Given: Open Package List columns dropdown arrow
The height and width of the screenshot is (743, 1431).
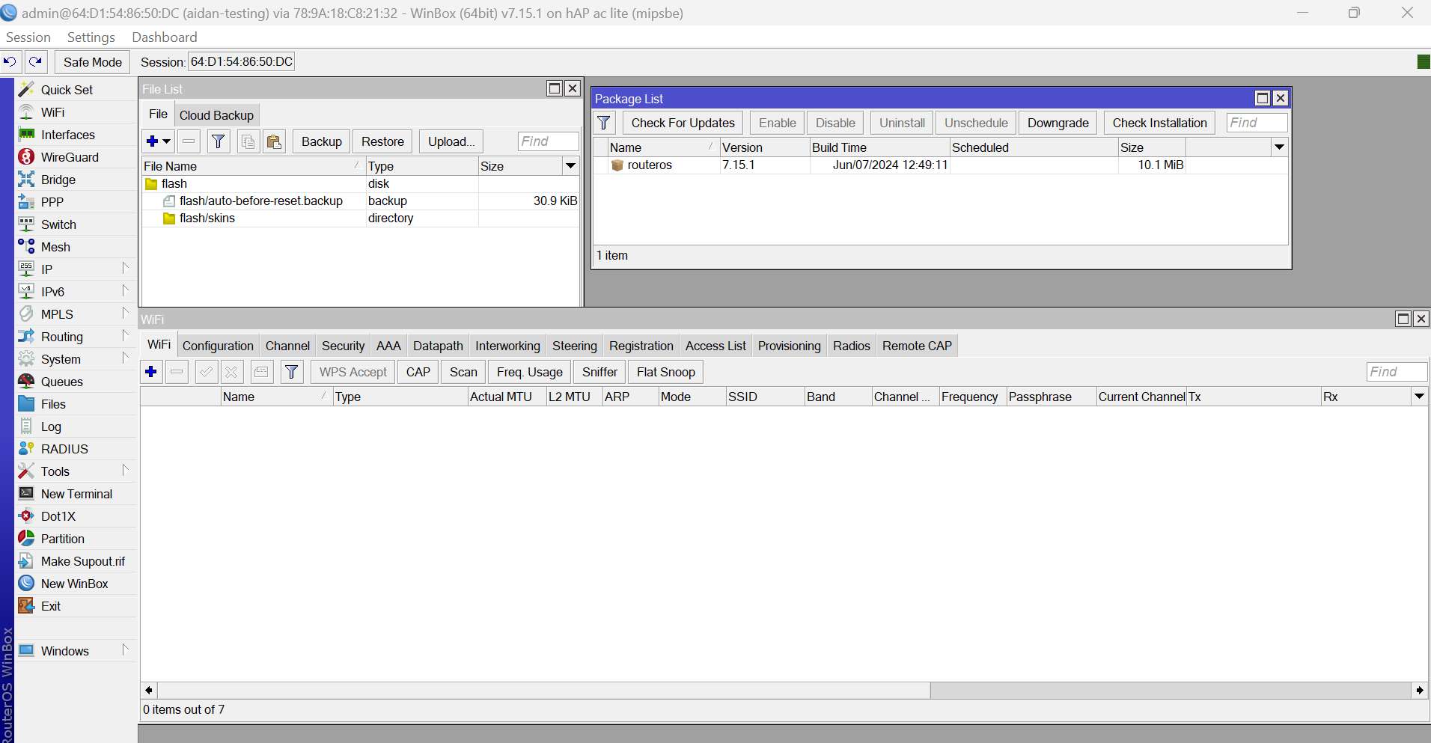Looking at the screenshot, I should 1280,147.
